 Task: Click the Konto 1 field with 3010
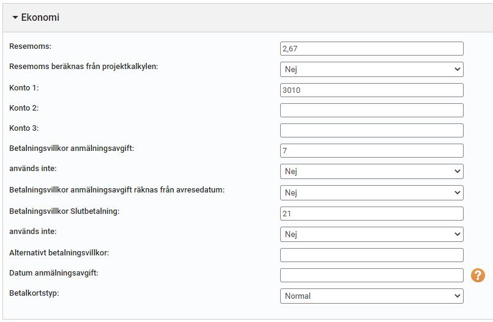(x=372, y=90)
